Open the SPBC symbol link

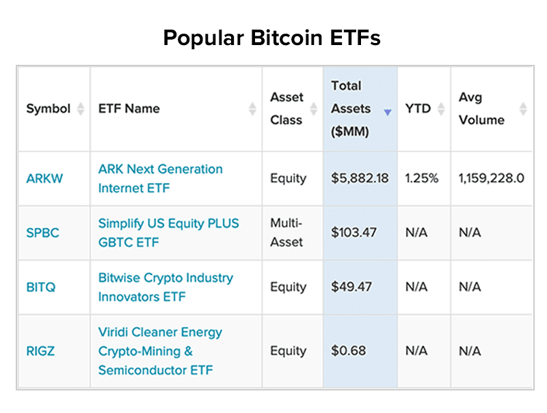(x=43, y=233)
